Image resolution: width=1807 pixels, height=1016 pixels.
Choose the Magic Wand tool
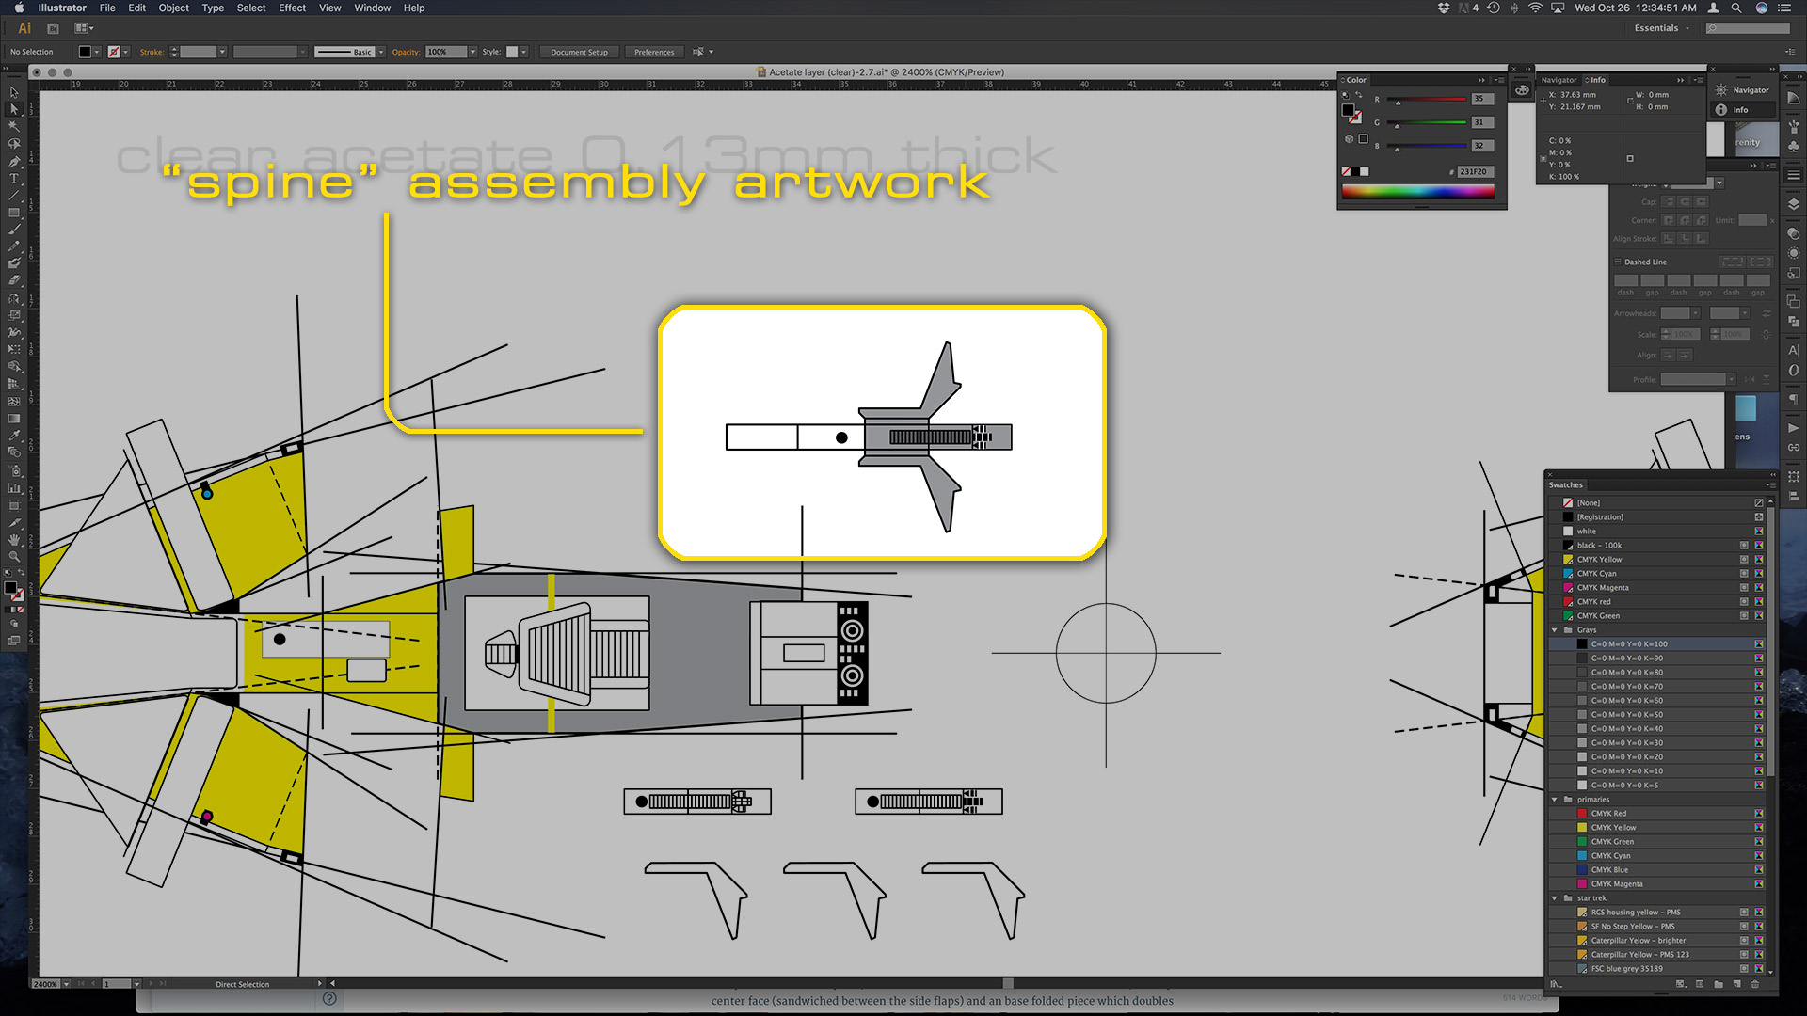click(x=14, y=126)
